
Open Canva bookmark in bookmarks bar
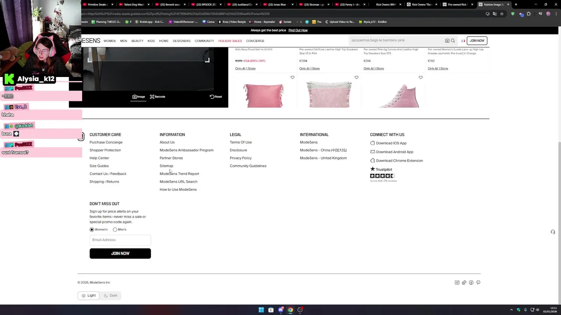click(208, 22)
